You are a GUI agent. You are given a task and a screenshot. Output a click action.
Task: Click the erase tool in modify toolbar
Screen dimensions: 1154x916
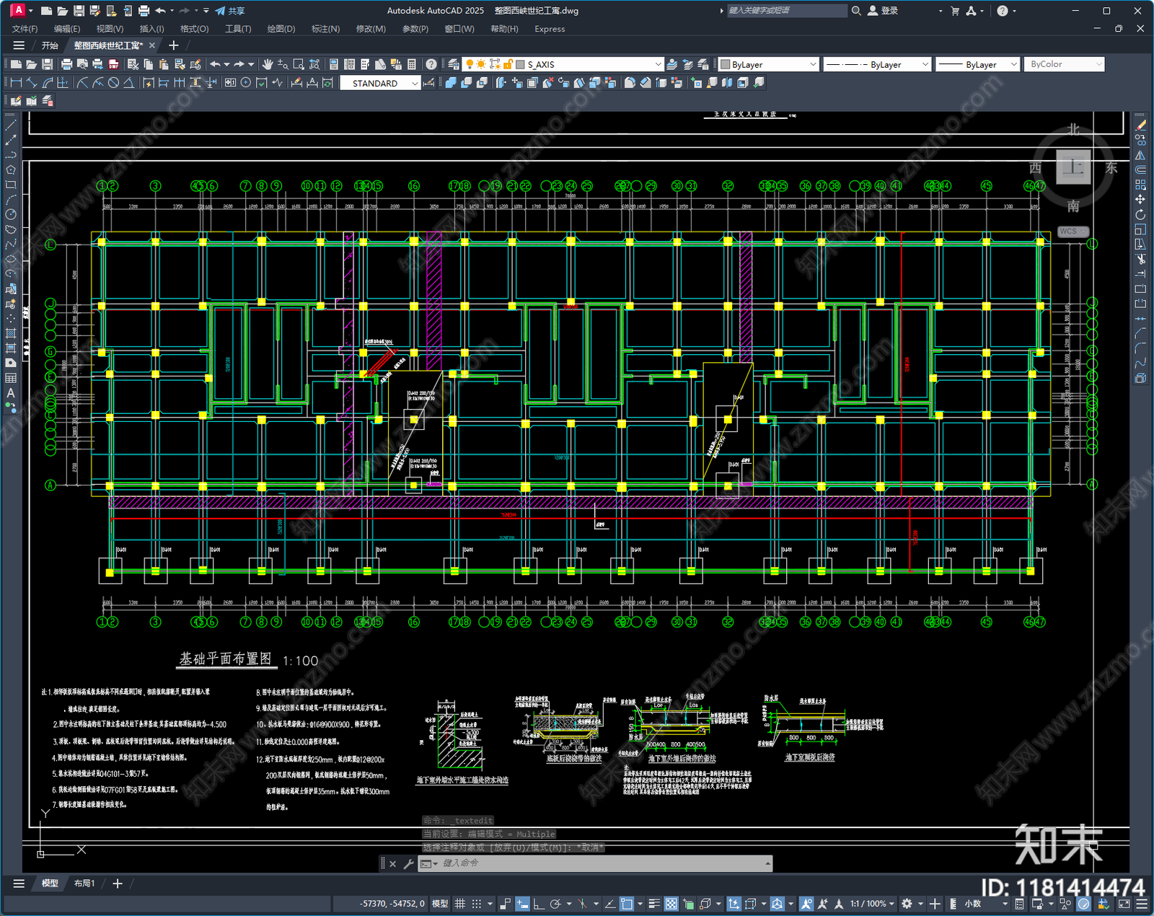click(x=1140, y=125)
